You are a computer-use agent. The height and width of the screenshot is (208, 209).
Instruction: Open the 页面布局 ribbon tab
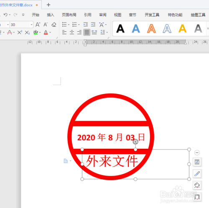click(69, 15)
